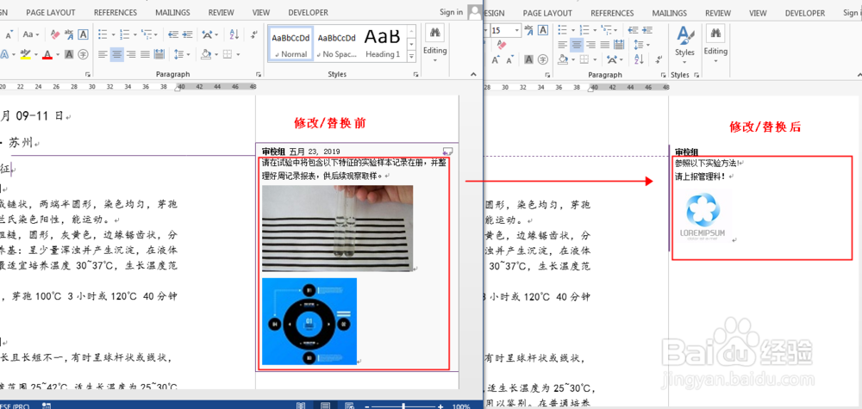Screen dimensions: 862x409
Task: Open Editing dropdown in right Word window
Action: pyautogui.click(x=715, y=44)
